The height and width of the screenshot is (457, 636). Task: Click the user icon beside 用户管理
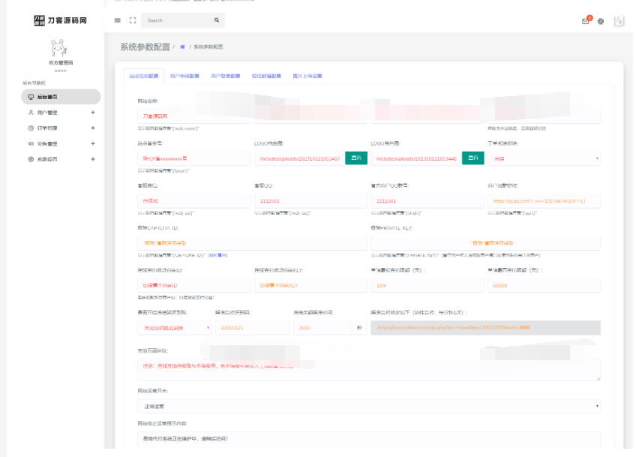(x=31, y=113)
